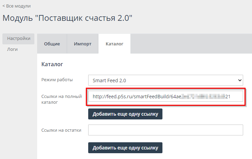Open the Режим работы dropdown

tap(165, 81)
